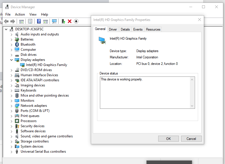
Task: Click the Ports (COM & LPT) icon
Action: point(17,111)
